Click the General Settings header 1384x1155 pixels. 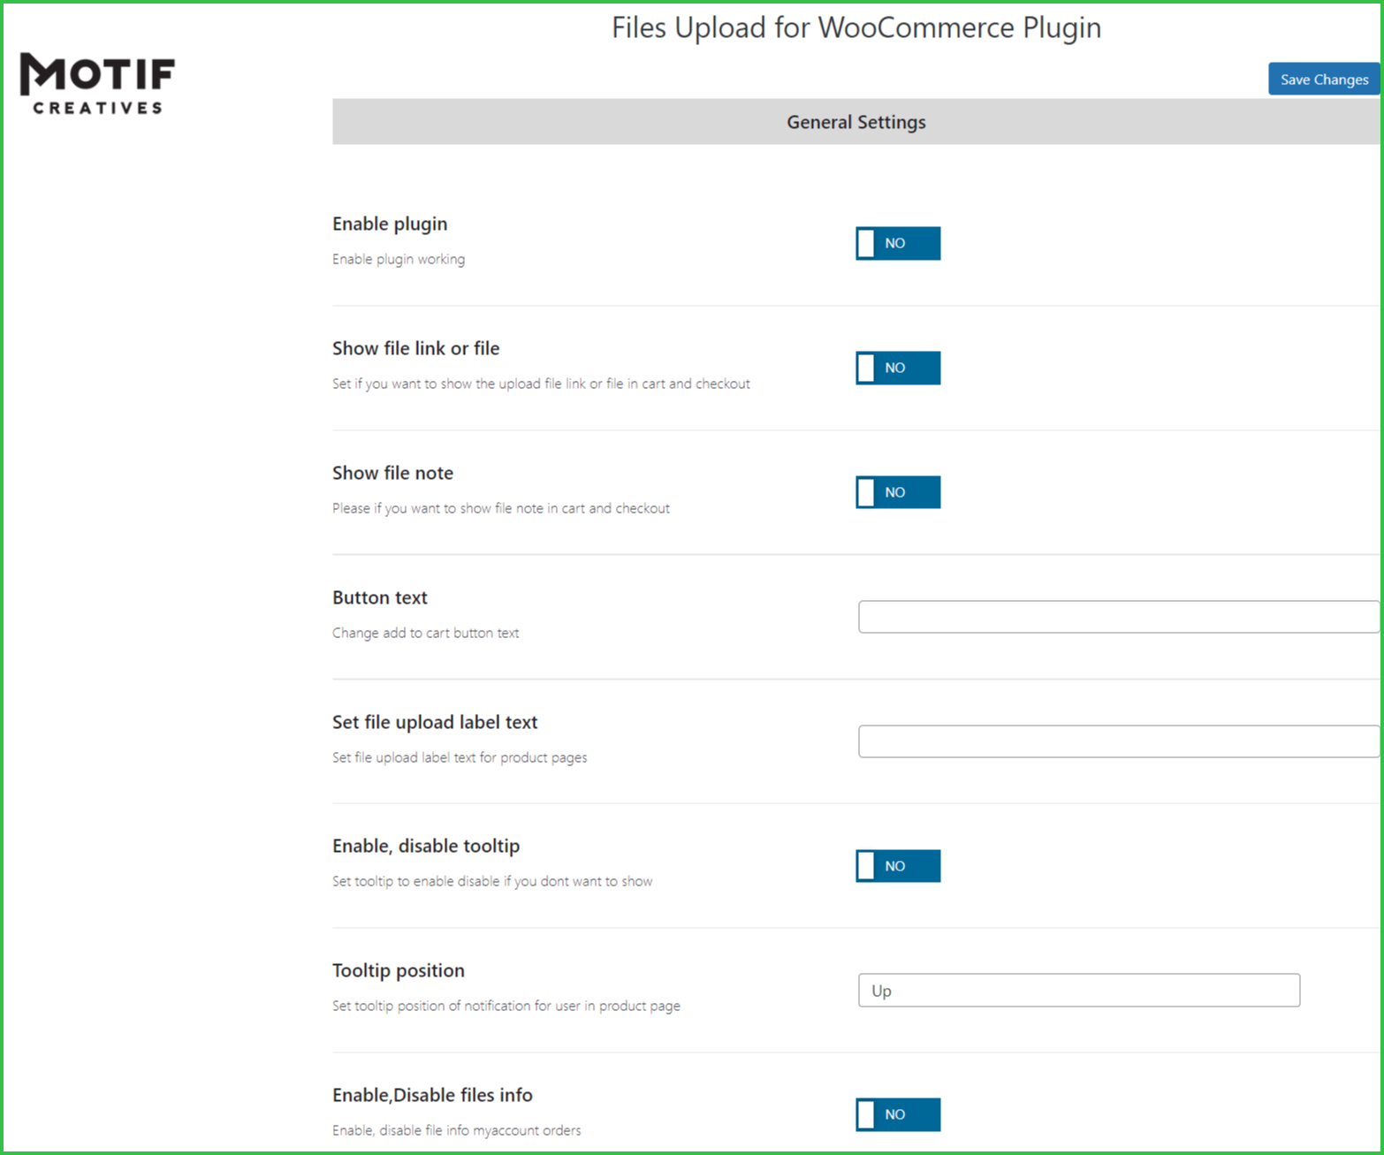[855, 122]
